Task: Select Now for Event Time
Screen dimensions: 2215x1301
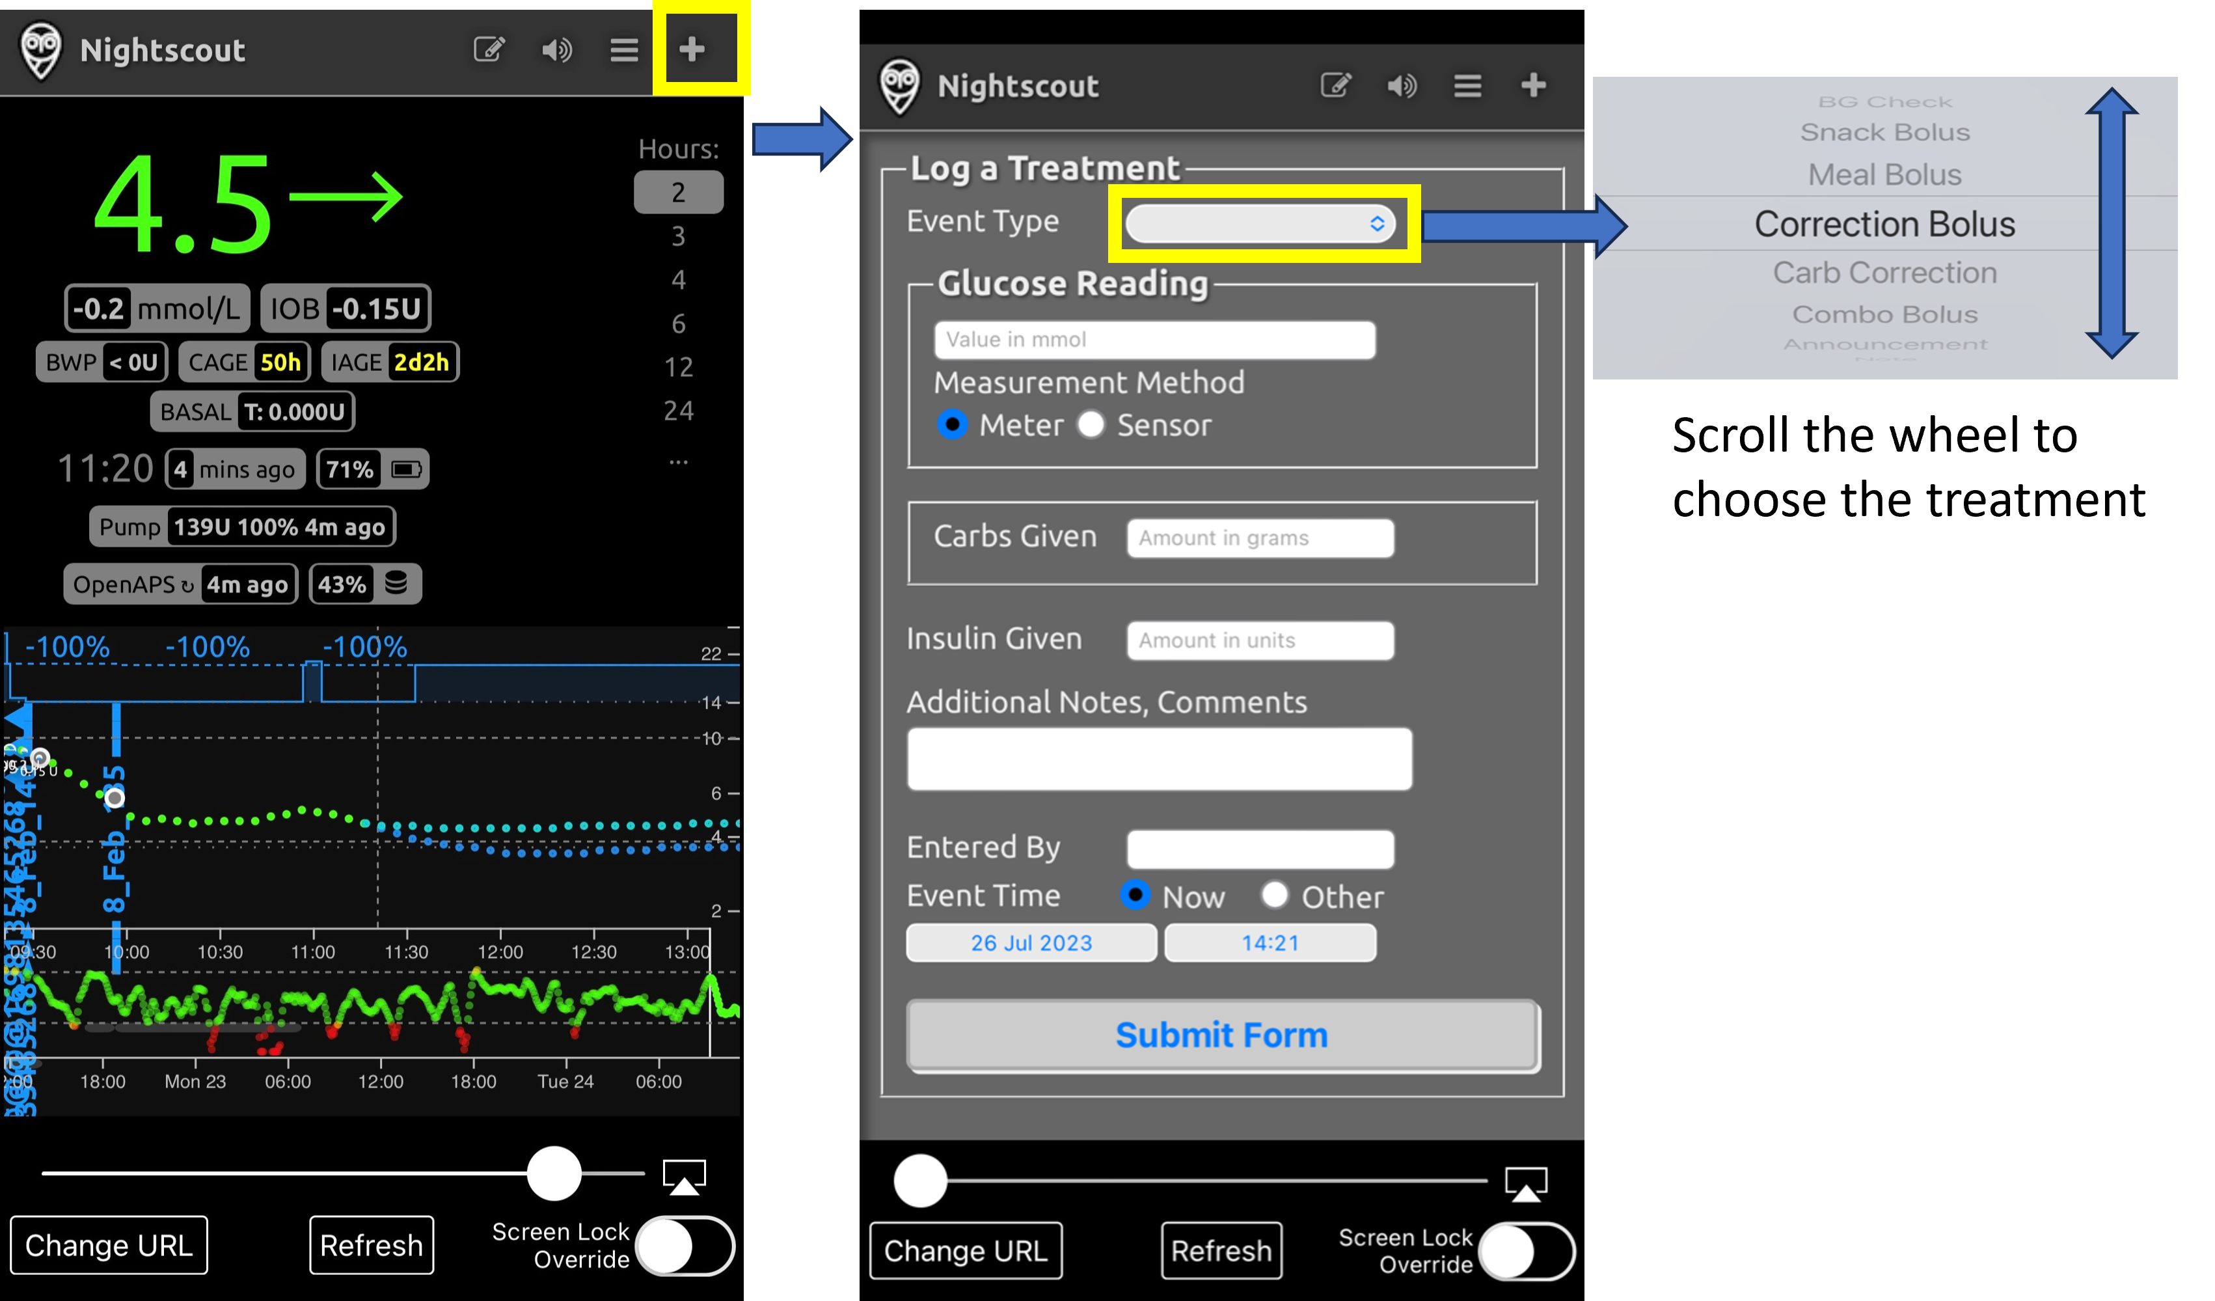Action: 1135,895
